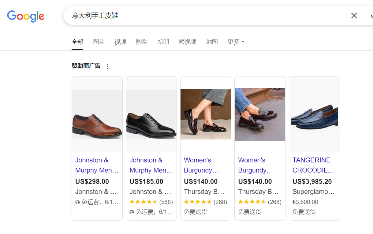Expand the 更多 dropdown
The height and width of the screenshot is (234, 373).
236,42
